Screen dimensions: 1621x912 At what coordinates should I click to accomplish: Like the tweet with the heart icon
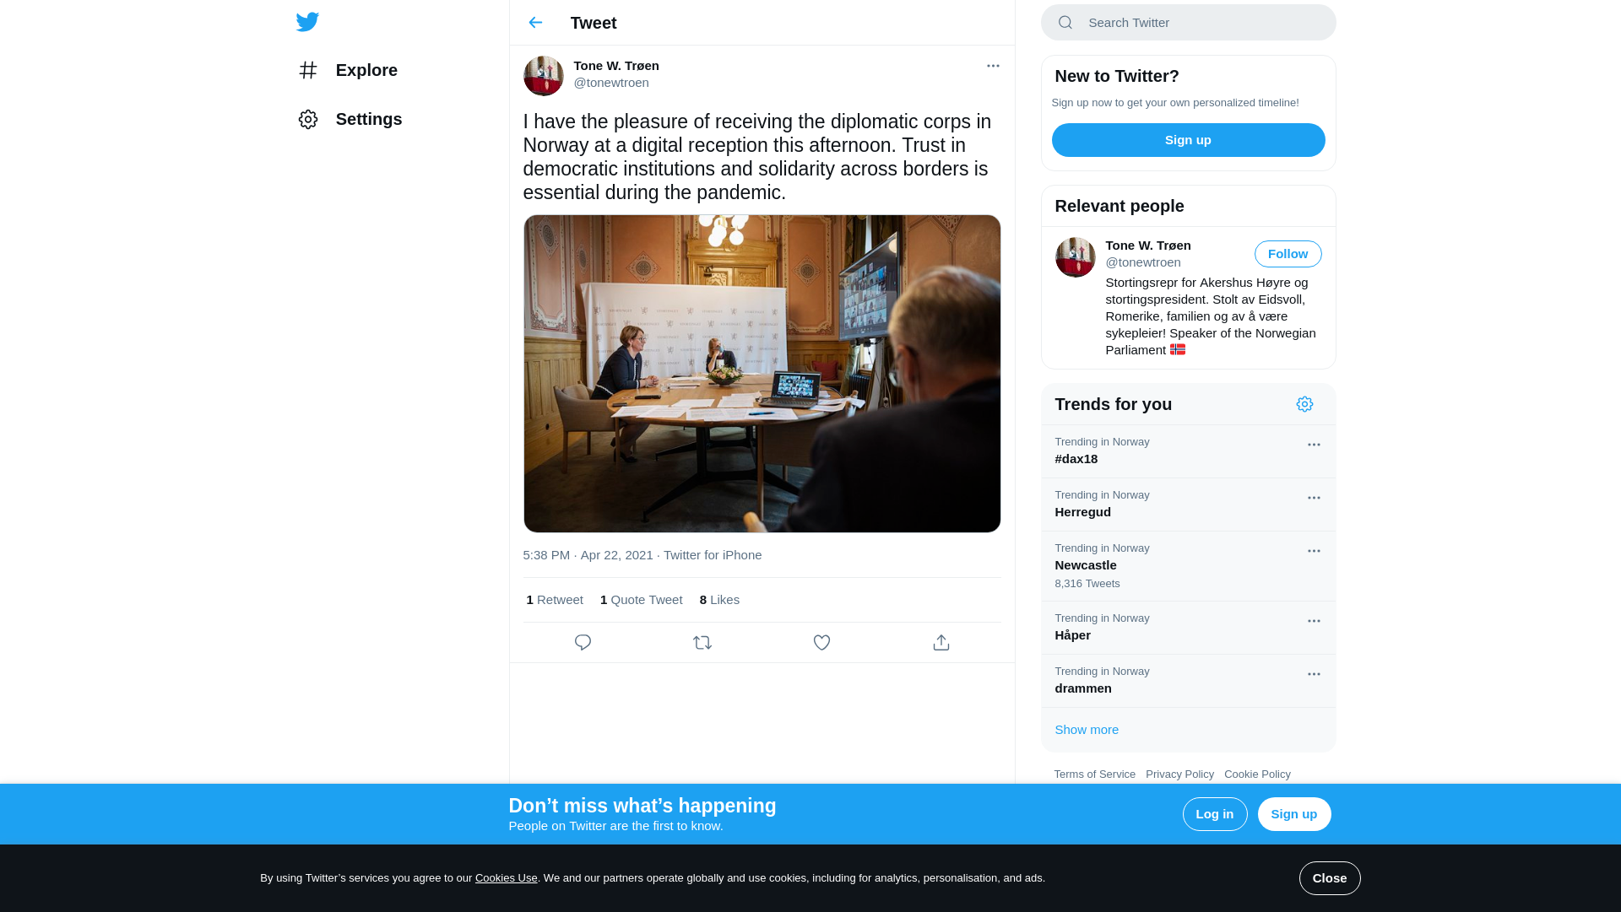click(x=821, y=643)
